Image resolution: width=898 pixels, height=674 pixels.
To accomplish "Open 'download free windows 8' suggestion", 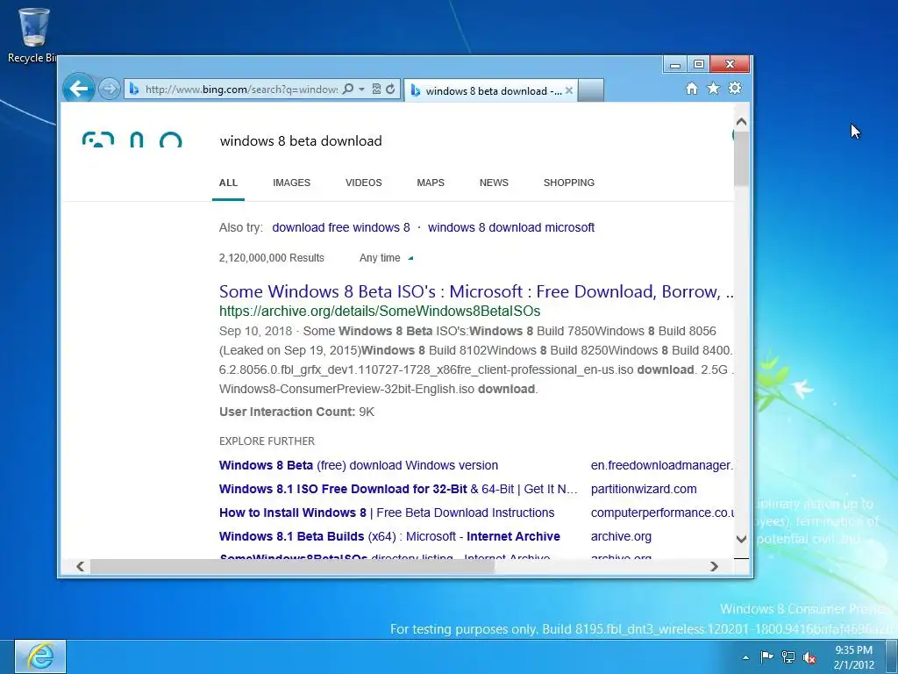I will pos(341,227).
